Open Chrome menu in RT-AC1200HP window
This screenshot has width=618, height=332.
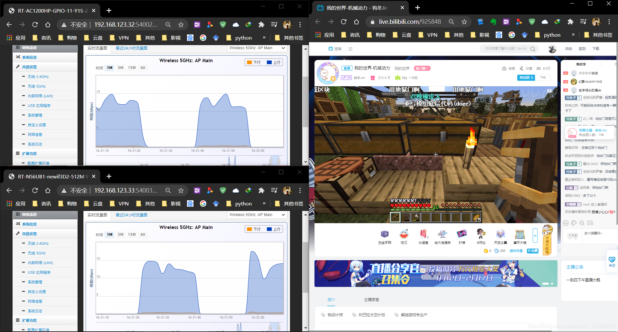(x=300, y=24)
